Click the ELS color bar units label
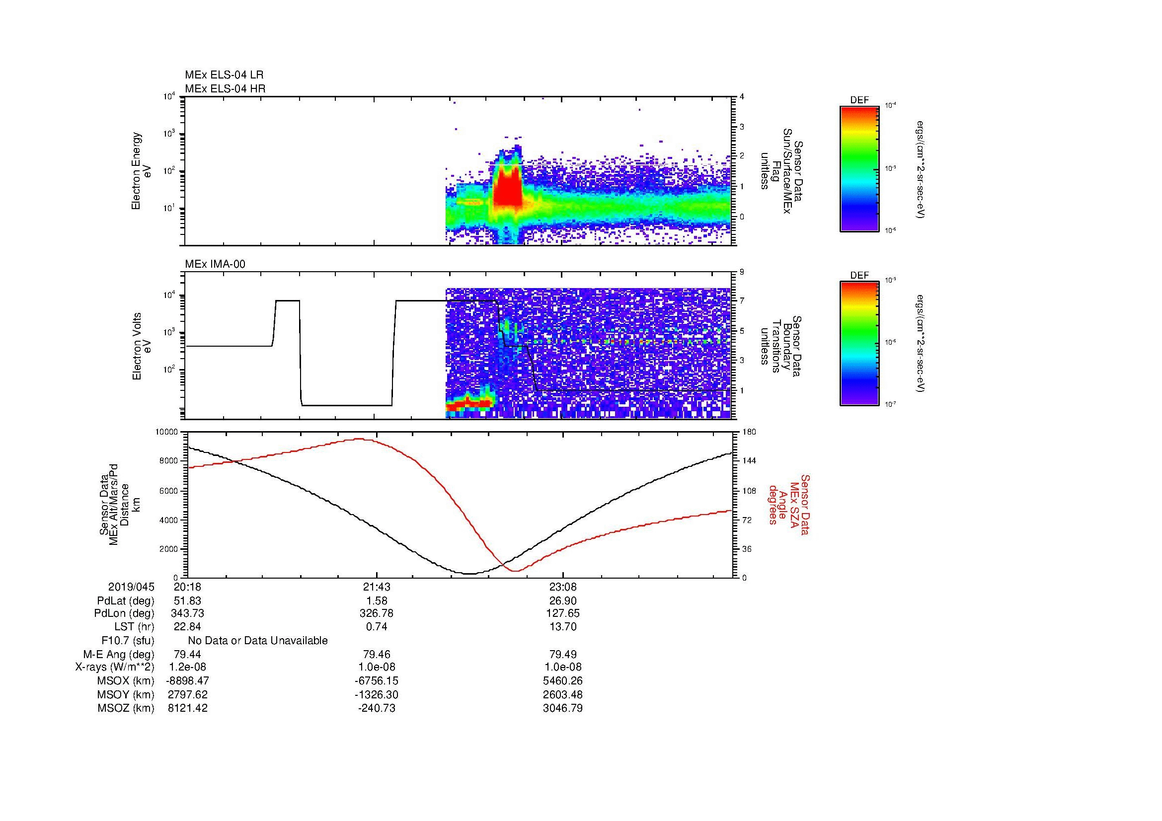This screenshot has height=821, width=1162. click(x=921, y=169)
